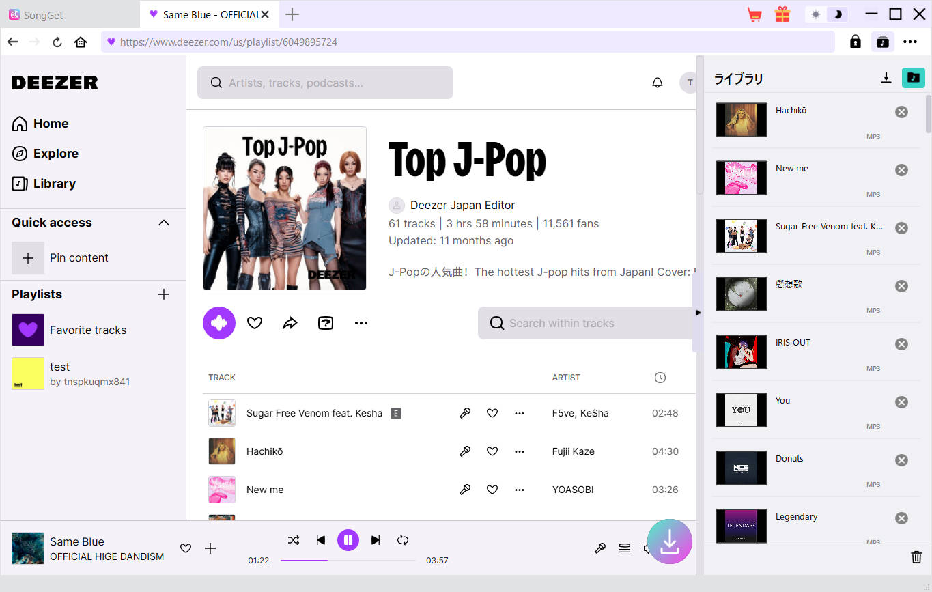Screen dimensions: 932x592
Task: Switch to light theme sun toggle
Action: pos(816,14)
